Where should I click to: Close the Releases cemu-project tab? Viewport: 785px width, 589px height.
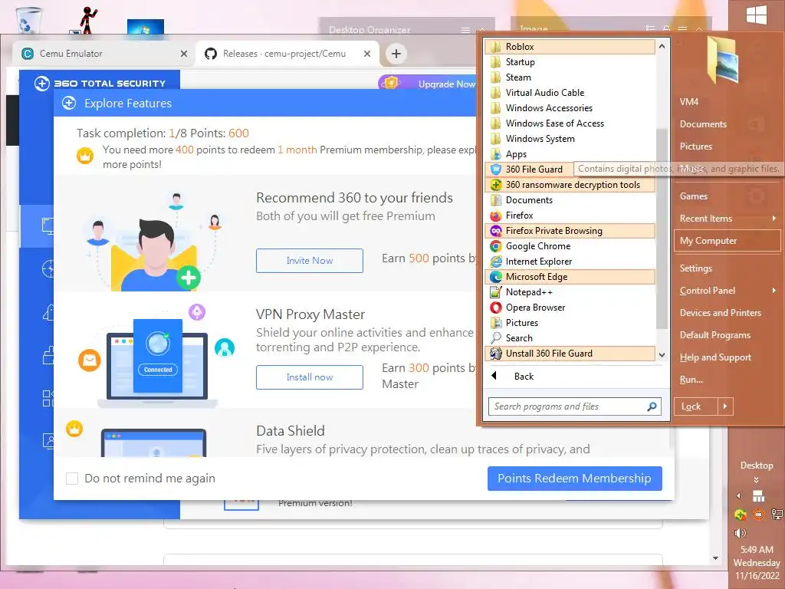(x=367, y=54)
